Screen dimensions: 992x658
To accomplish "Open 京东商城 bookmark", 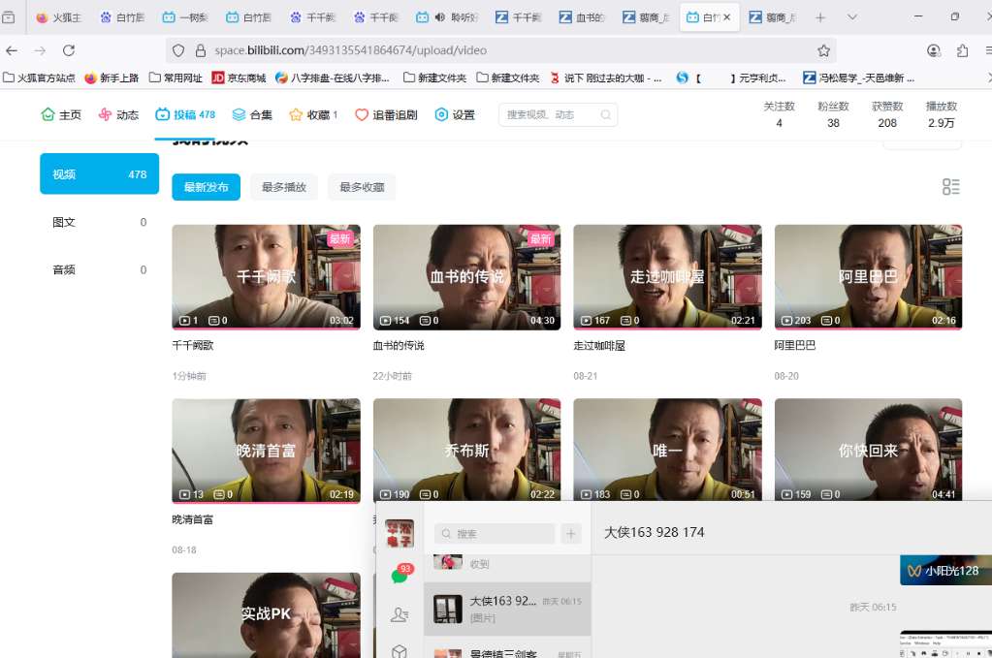I will click(x=239, y=78).
